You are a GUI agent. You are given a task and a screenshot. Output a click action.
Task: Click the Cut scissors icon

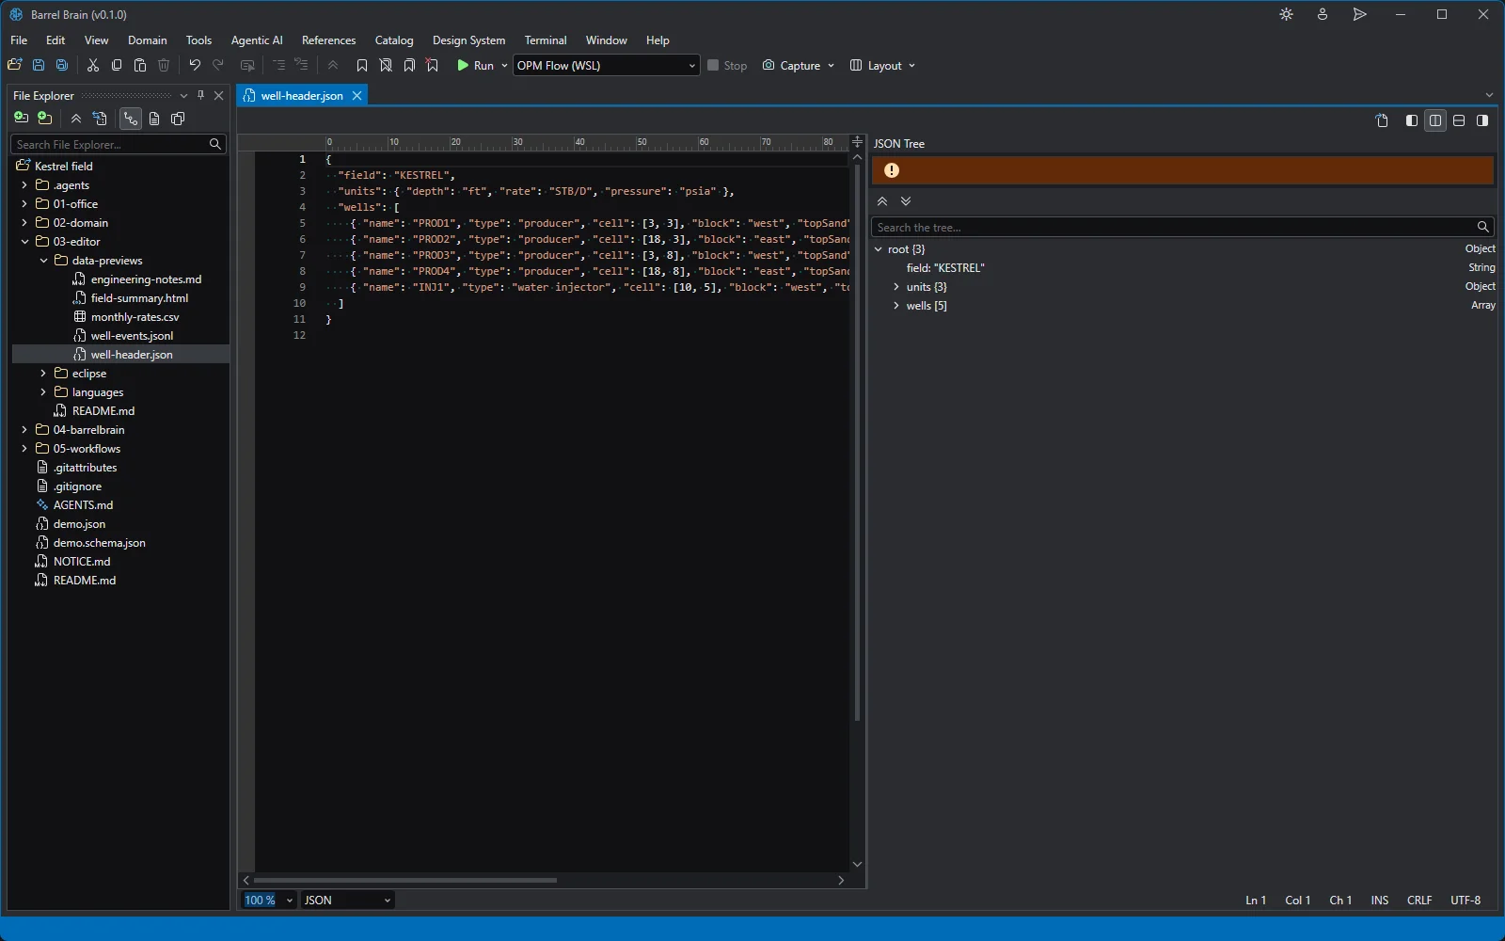tap(93, 65)
